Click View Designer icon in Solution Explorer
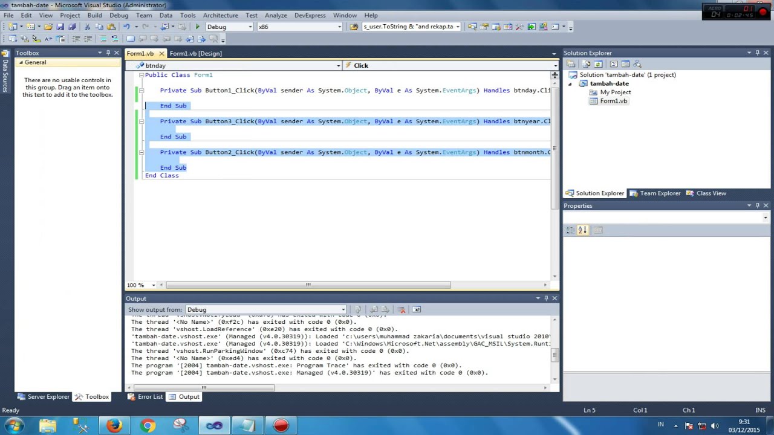This screenshot has width=774, height=435. pyautogui.click(x=625, y=63)
